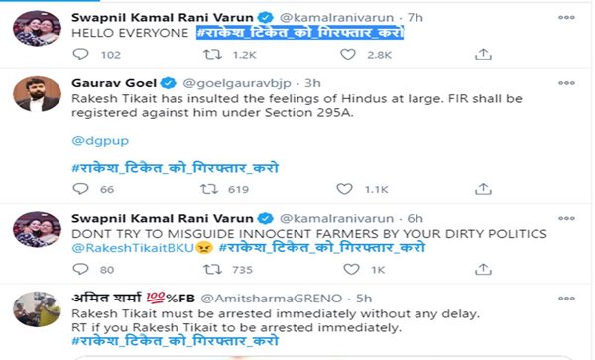Share the HELLO EVERYONE tweet
Image resolution: width=595 pixels, height=360 pixels.
pos(483,55)
